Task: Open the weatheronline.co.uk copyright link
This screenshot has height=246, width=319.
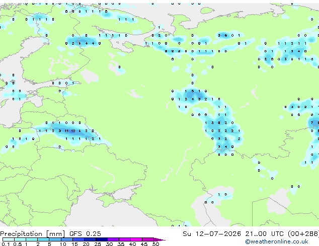Action: (276, 241)
